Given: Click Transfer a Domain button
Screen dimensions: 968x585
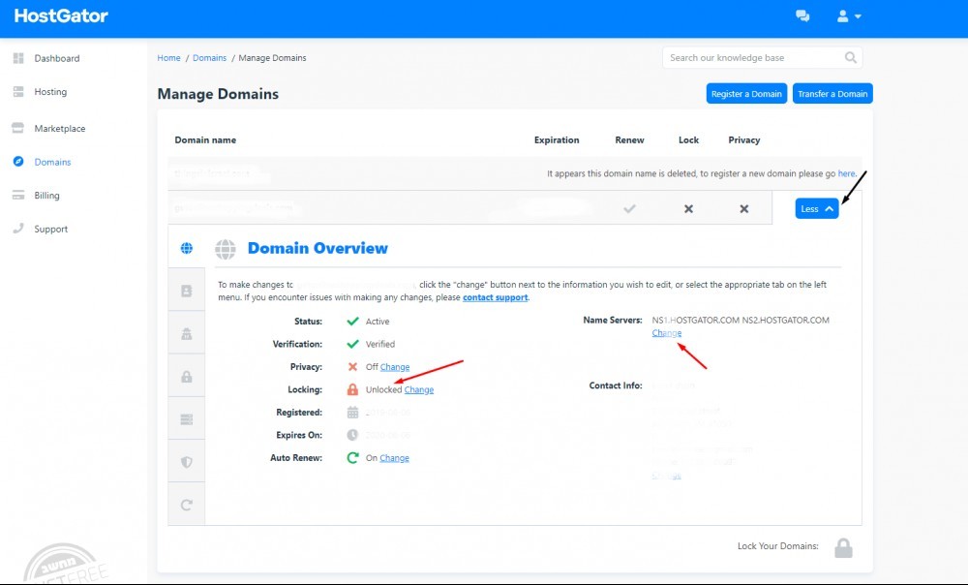Looking at the screenshot, I should coord(832,93).
